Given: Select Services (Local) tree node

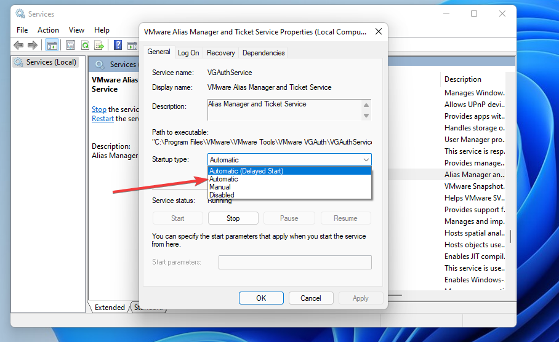Looking at the screenshot, I should 46,62.
